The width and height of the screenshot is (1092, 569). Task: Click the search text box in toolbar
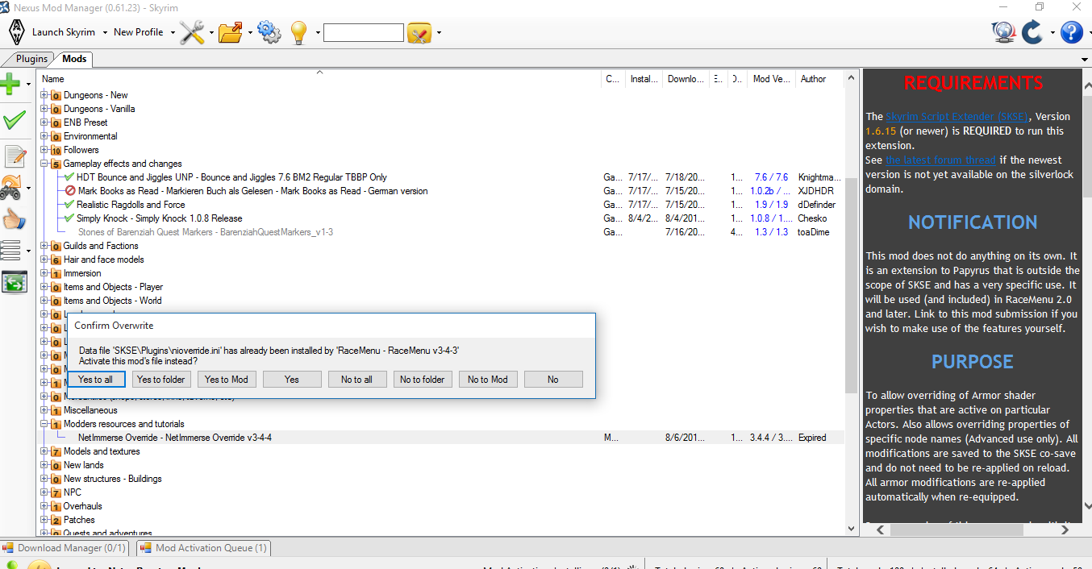(363, 32)
